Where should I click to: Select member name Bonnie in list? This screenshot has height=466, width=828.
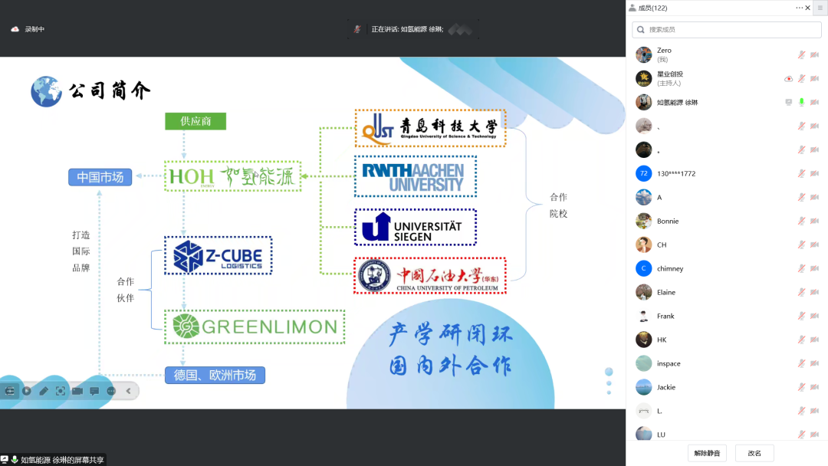668,222
